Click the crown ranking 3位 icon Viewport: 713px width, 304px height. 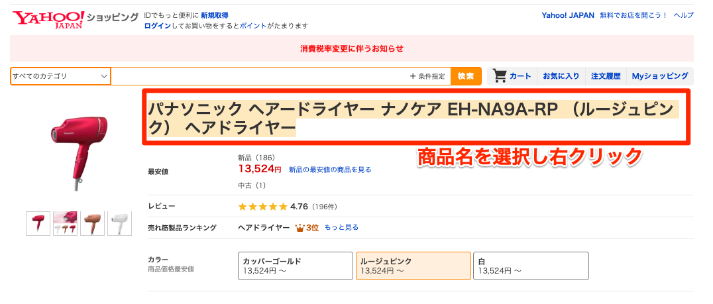(300, 228)
